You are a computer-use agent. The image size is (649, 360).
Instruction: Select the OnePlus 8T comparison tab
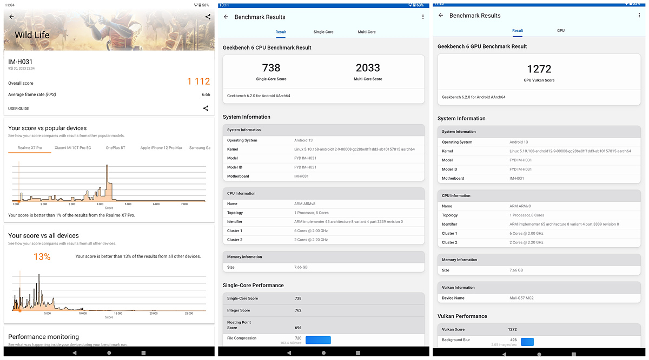click(115, 148)
